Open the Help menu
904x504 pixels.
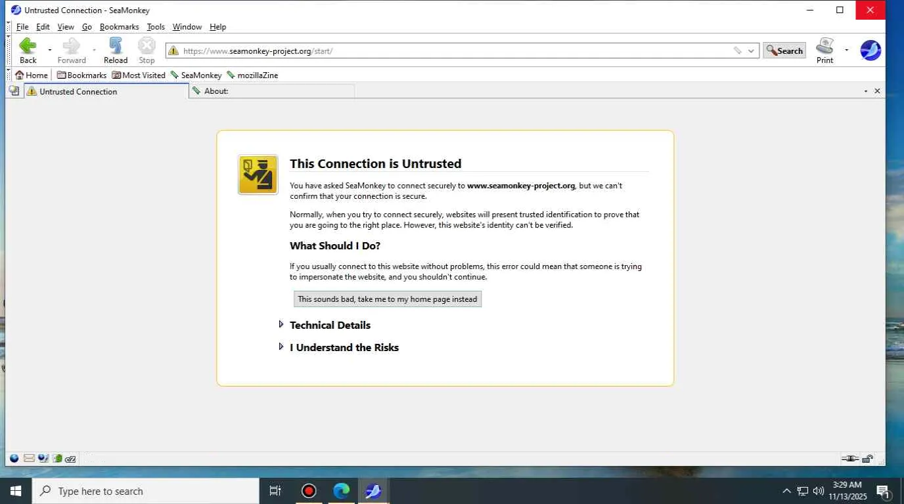(x=217, y=27)
